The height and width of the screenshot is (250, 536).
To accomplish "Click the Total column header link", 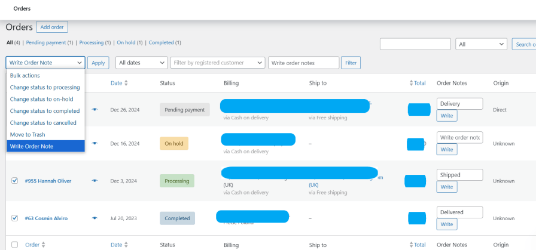I will [x=420, y=83].
